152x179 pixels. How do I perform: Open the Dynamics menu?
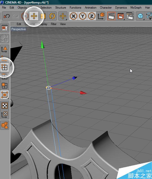[121, 8]
